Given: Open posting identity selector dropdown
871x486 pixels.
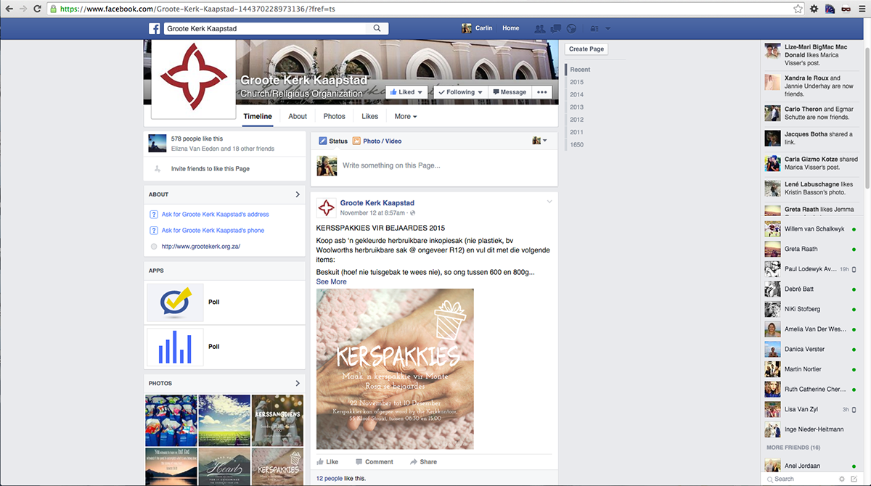Looking at the screenshot, I should (x=539, y=141).
